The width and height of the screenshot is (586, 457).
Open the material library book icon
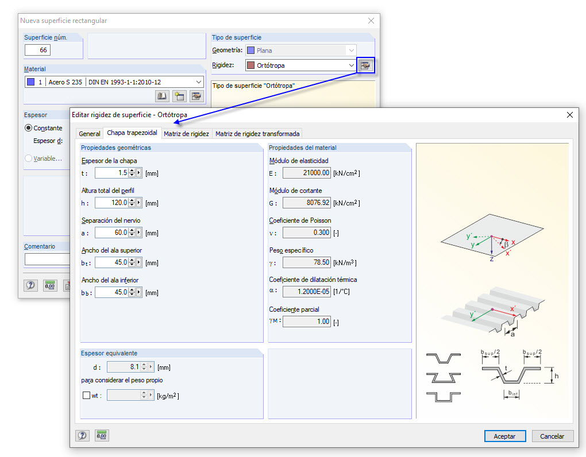click(162, 96)
